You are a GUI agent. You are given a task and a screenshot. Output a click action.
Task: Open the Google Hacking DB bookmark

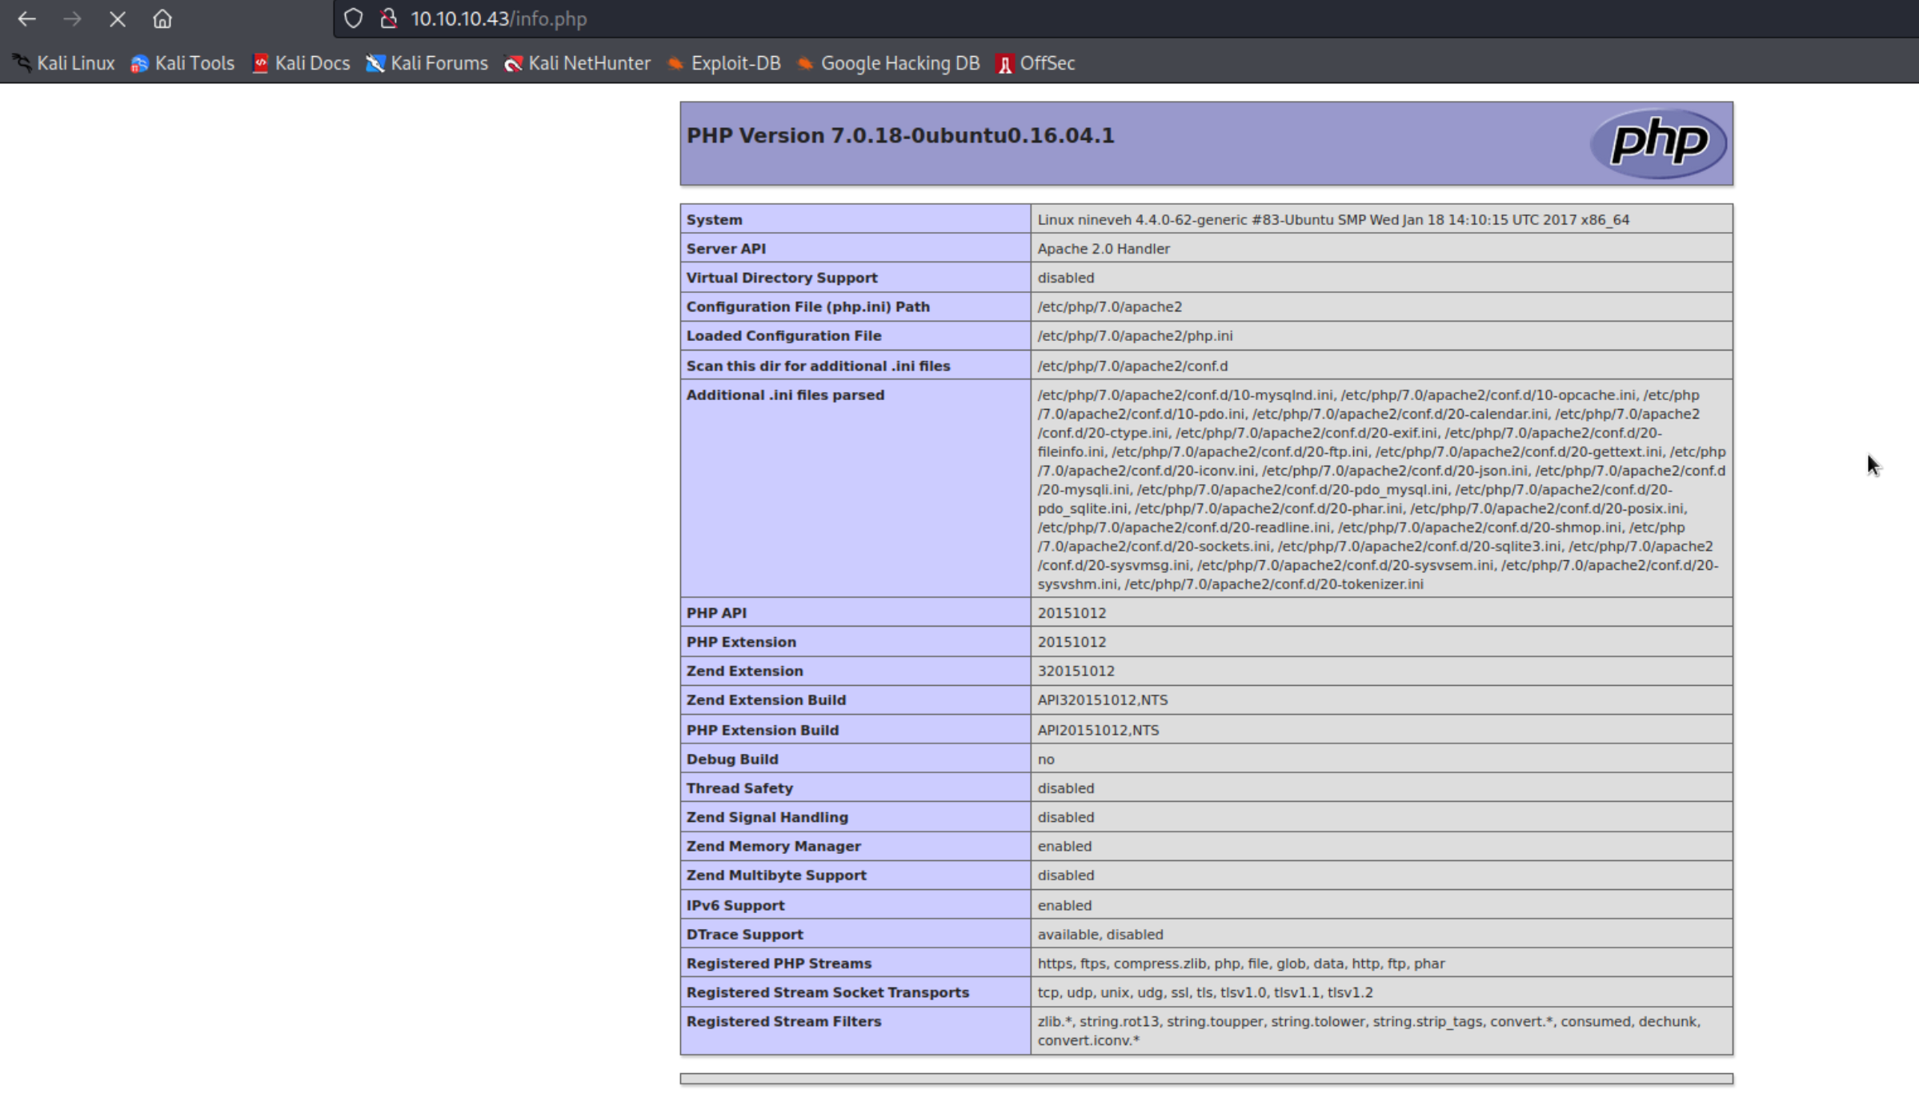[x=887, y=63]
